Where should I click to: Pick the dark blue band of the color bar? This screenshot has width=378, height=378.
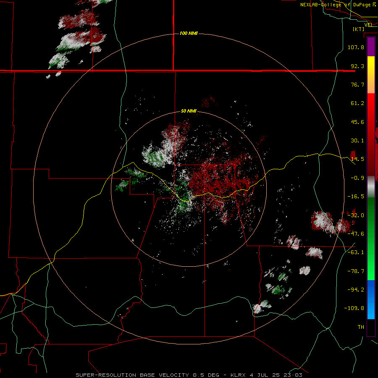[371, 289]
